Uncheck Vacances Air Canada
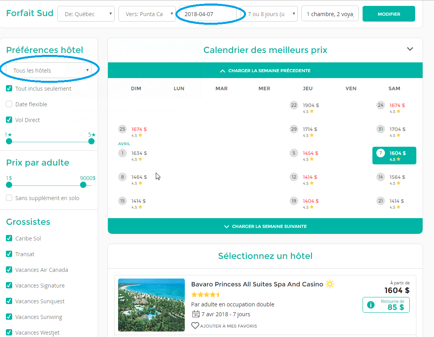Image resolution: width=434 pixels, height=337 pixels. tap(9, 270)
